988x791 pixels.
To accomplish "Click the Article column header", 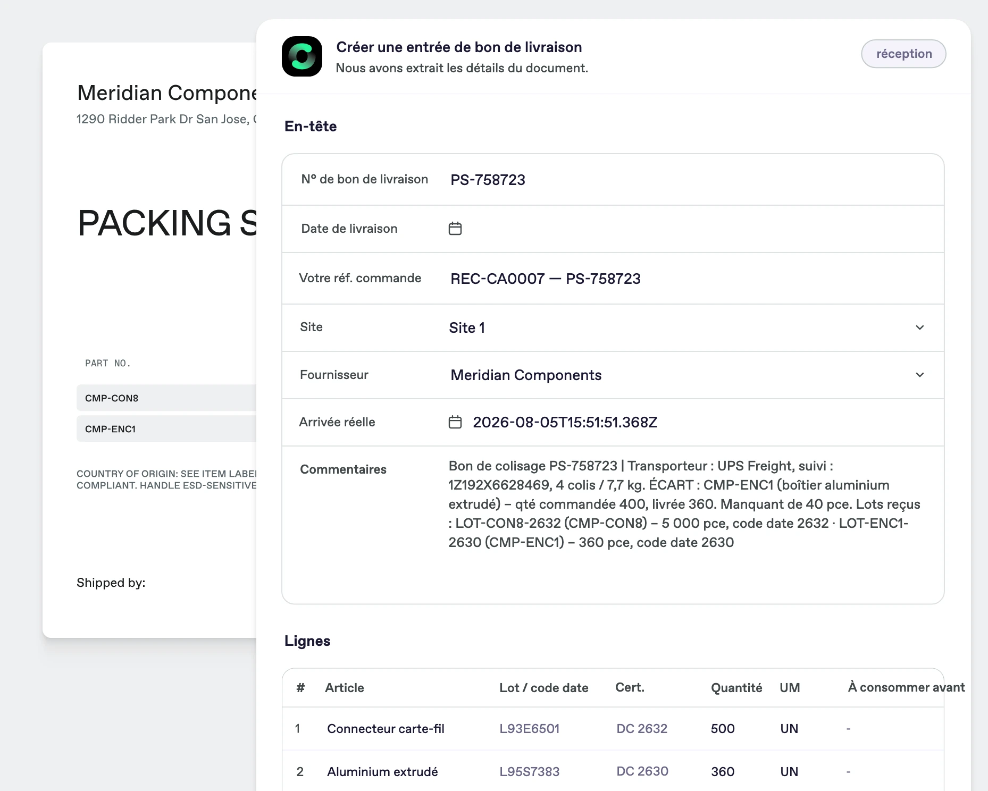I will coord(345,687).
